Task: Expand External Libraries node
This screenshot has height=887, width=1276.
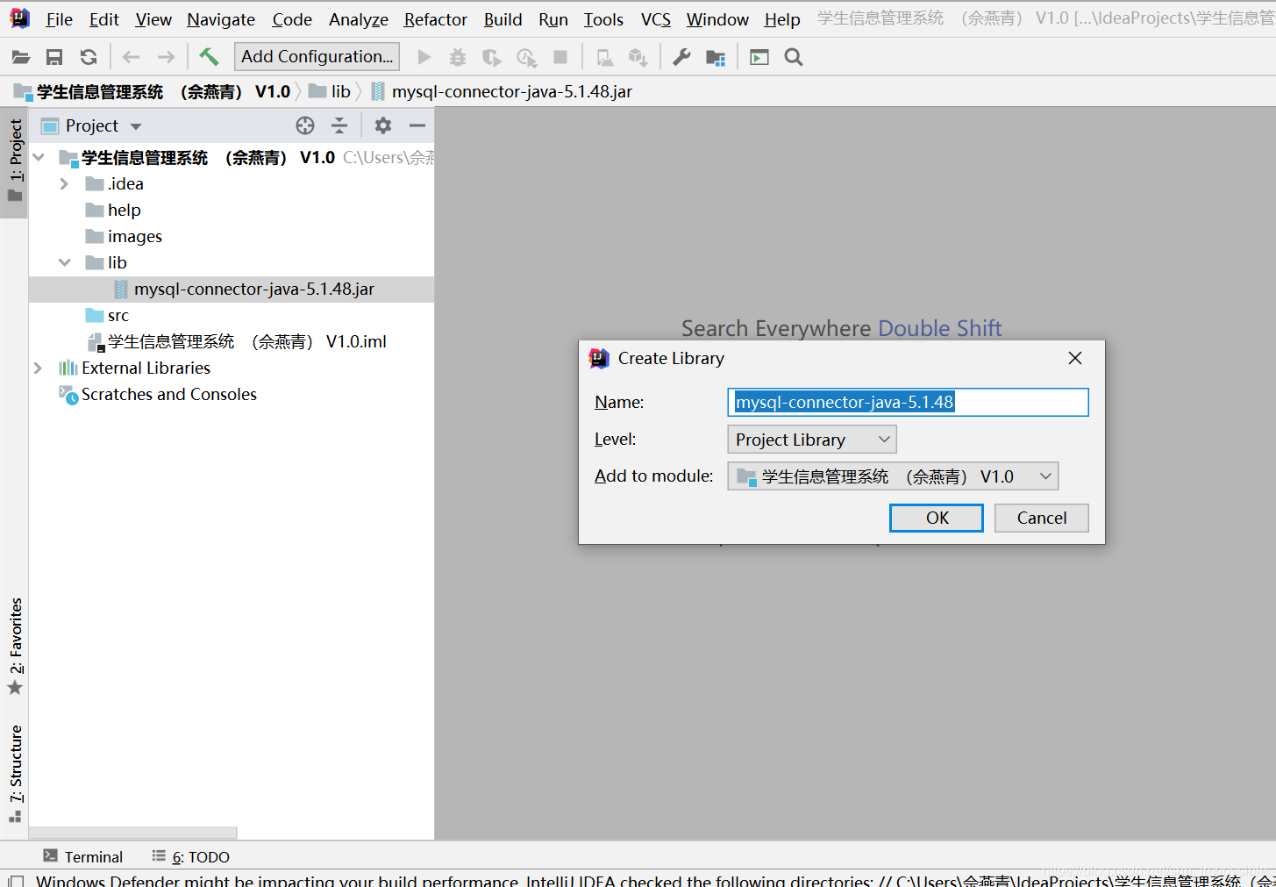Action: click(x=38, y=368)
